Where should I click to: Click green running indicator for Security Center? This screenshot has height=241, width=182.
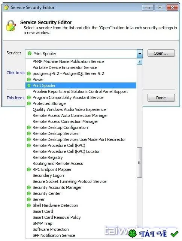click(x=29, y=193)
